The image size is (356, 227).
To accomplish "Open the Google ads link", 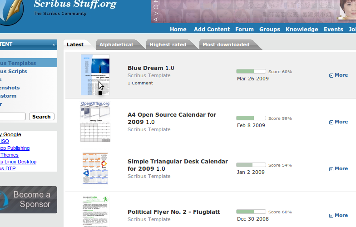I will click(x=11, y=134).
